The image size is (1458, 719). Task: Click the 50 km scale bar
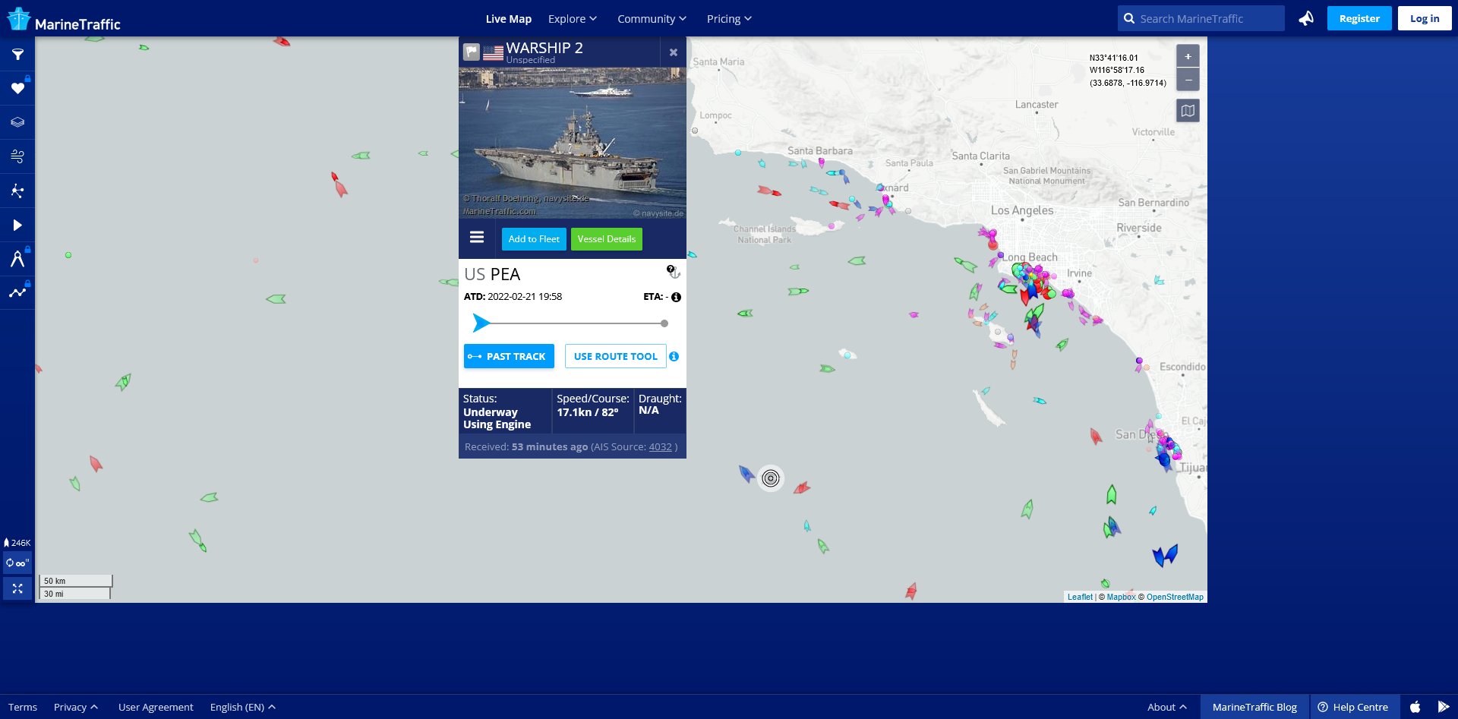coord(76,581)
